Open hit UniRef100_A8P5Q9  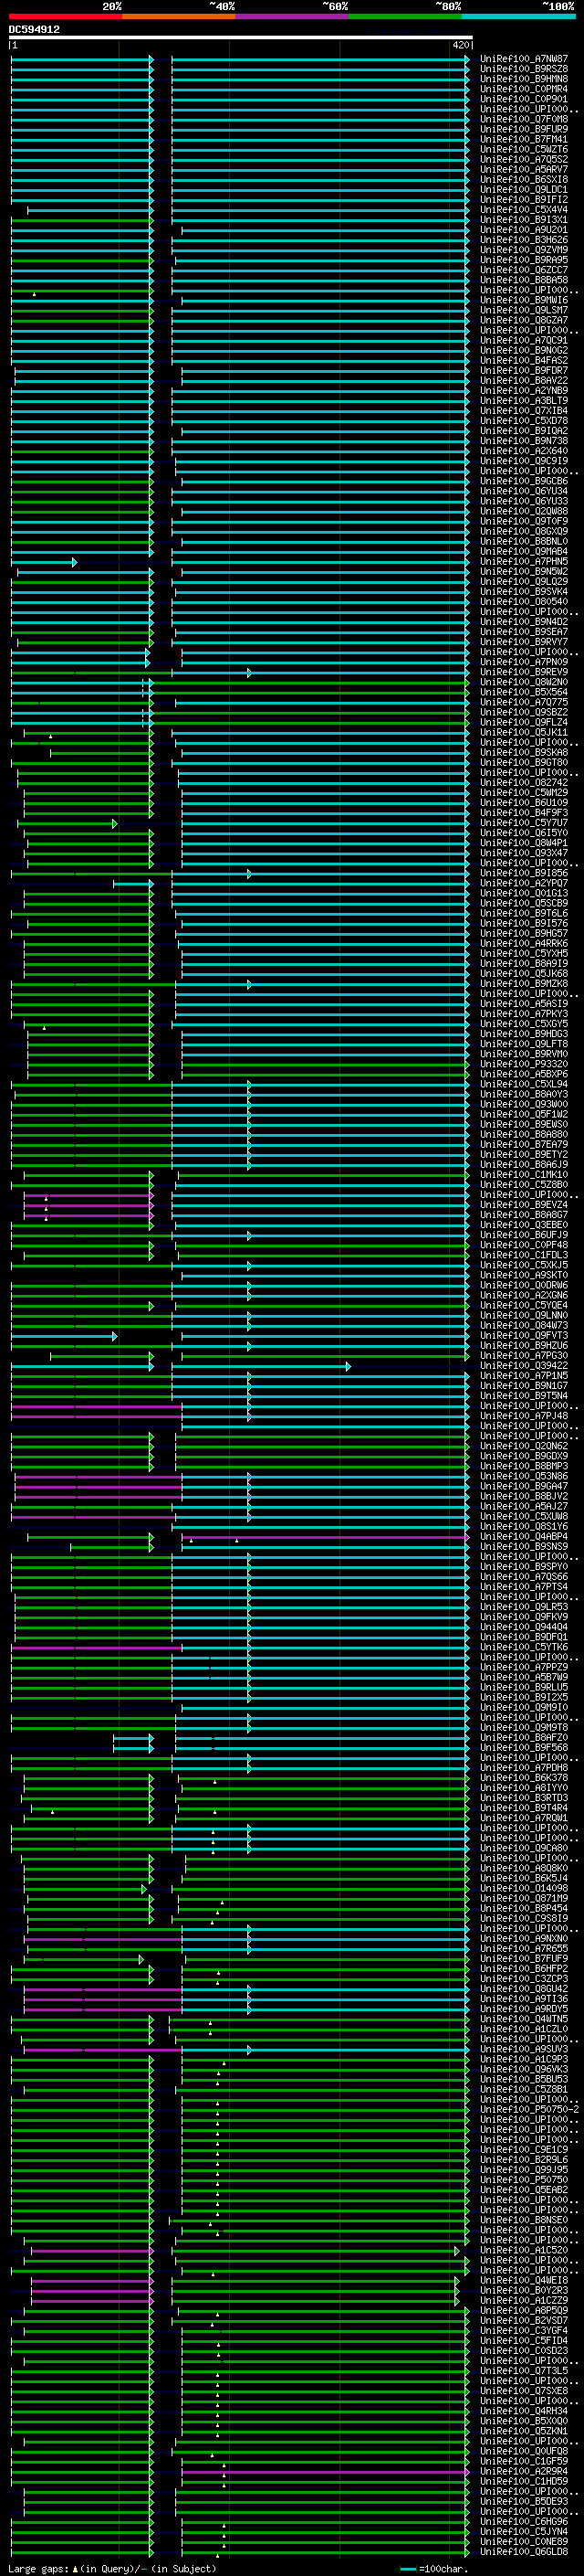[523, 2310]
